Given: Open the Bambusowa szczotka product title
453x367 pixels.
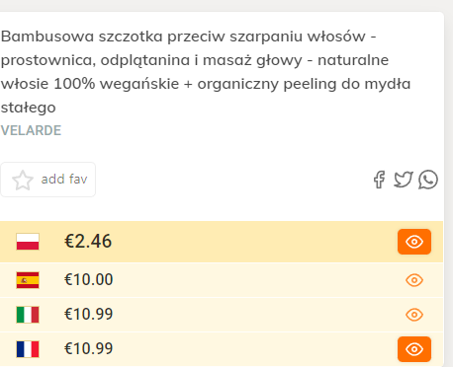Looking at the screenshot, I should 206,72.
